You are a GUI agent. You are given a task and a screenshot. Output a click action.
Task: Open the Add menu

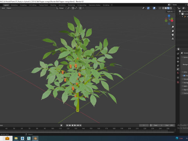(x=3, y=8)
